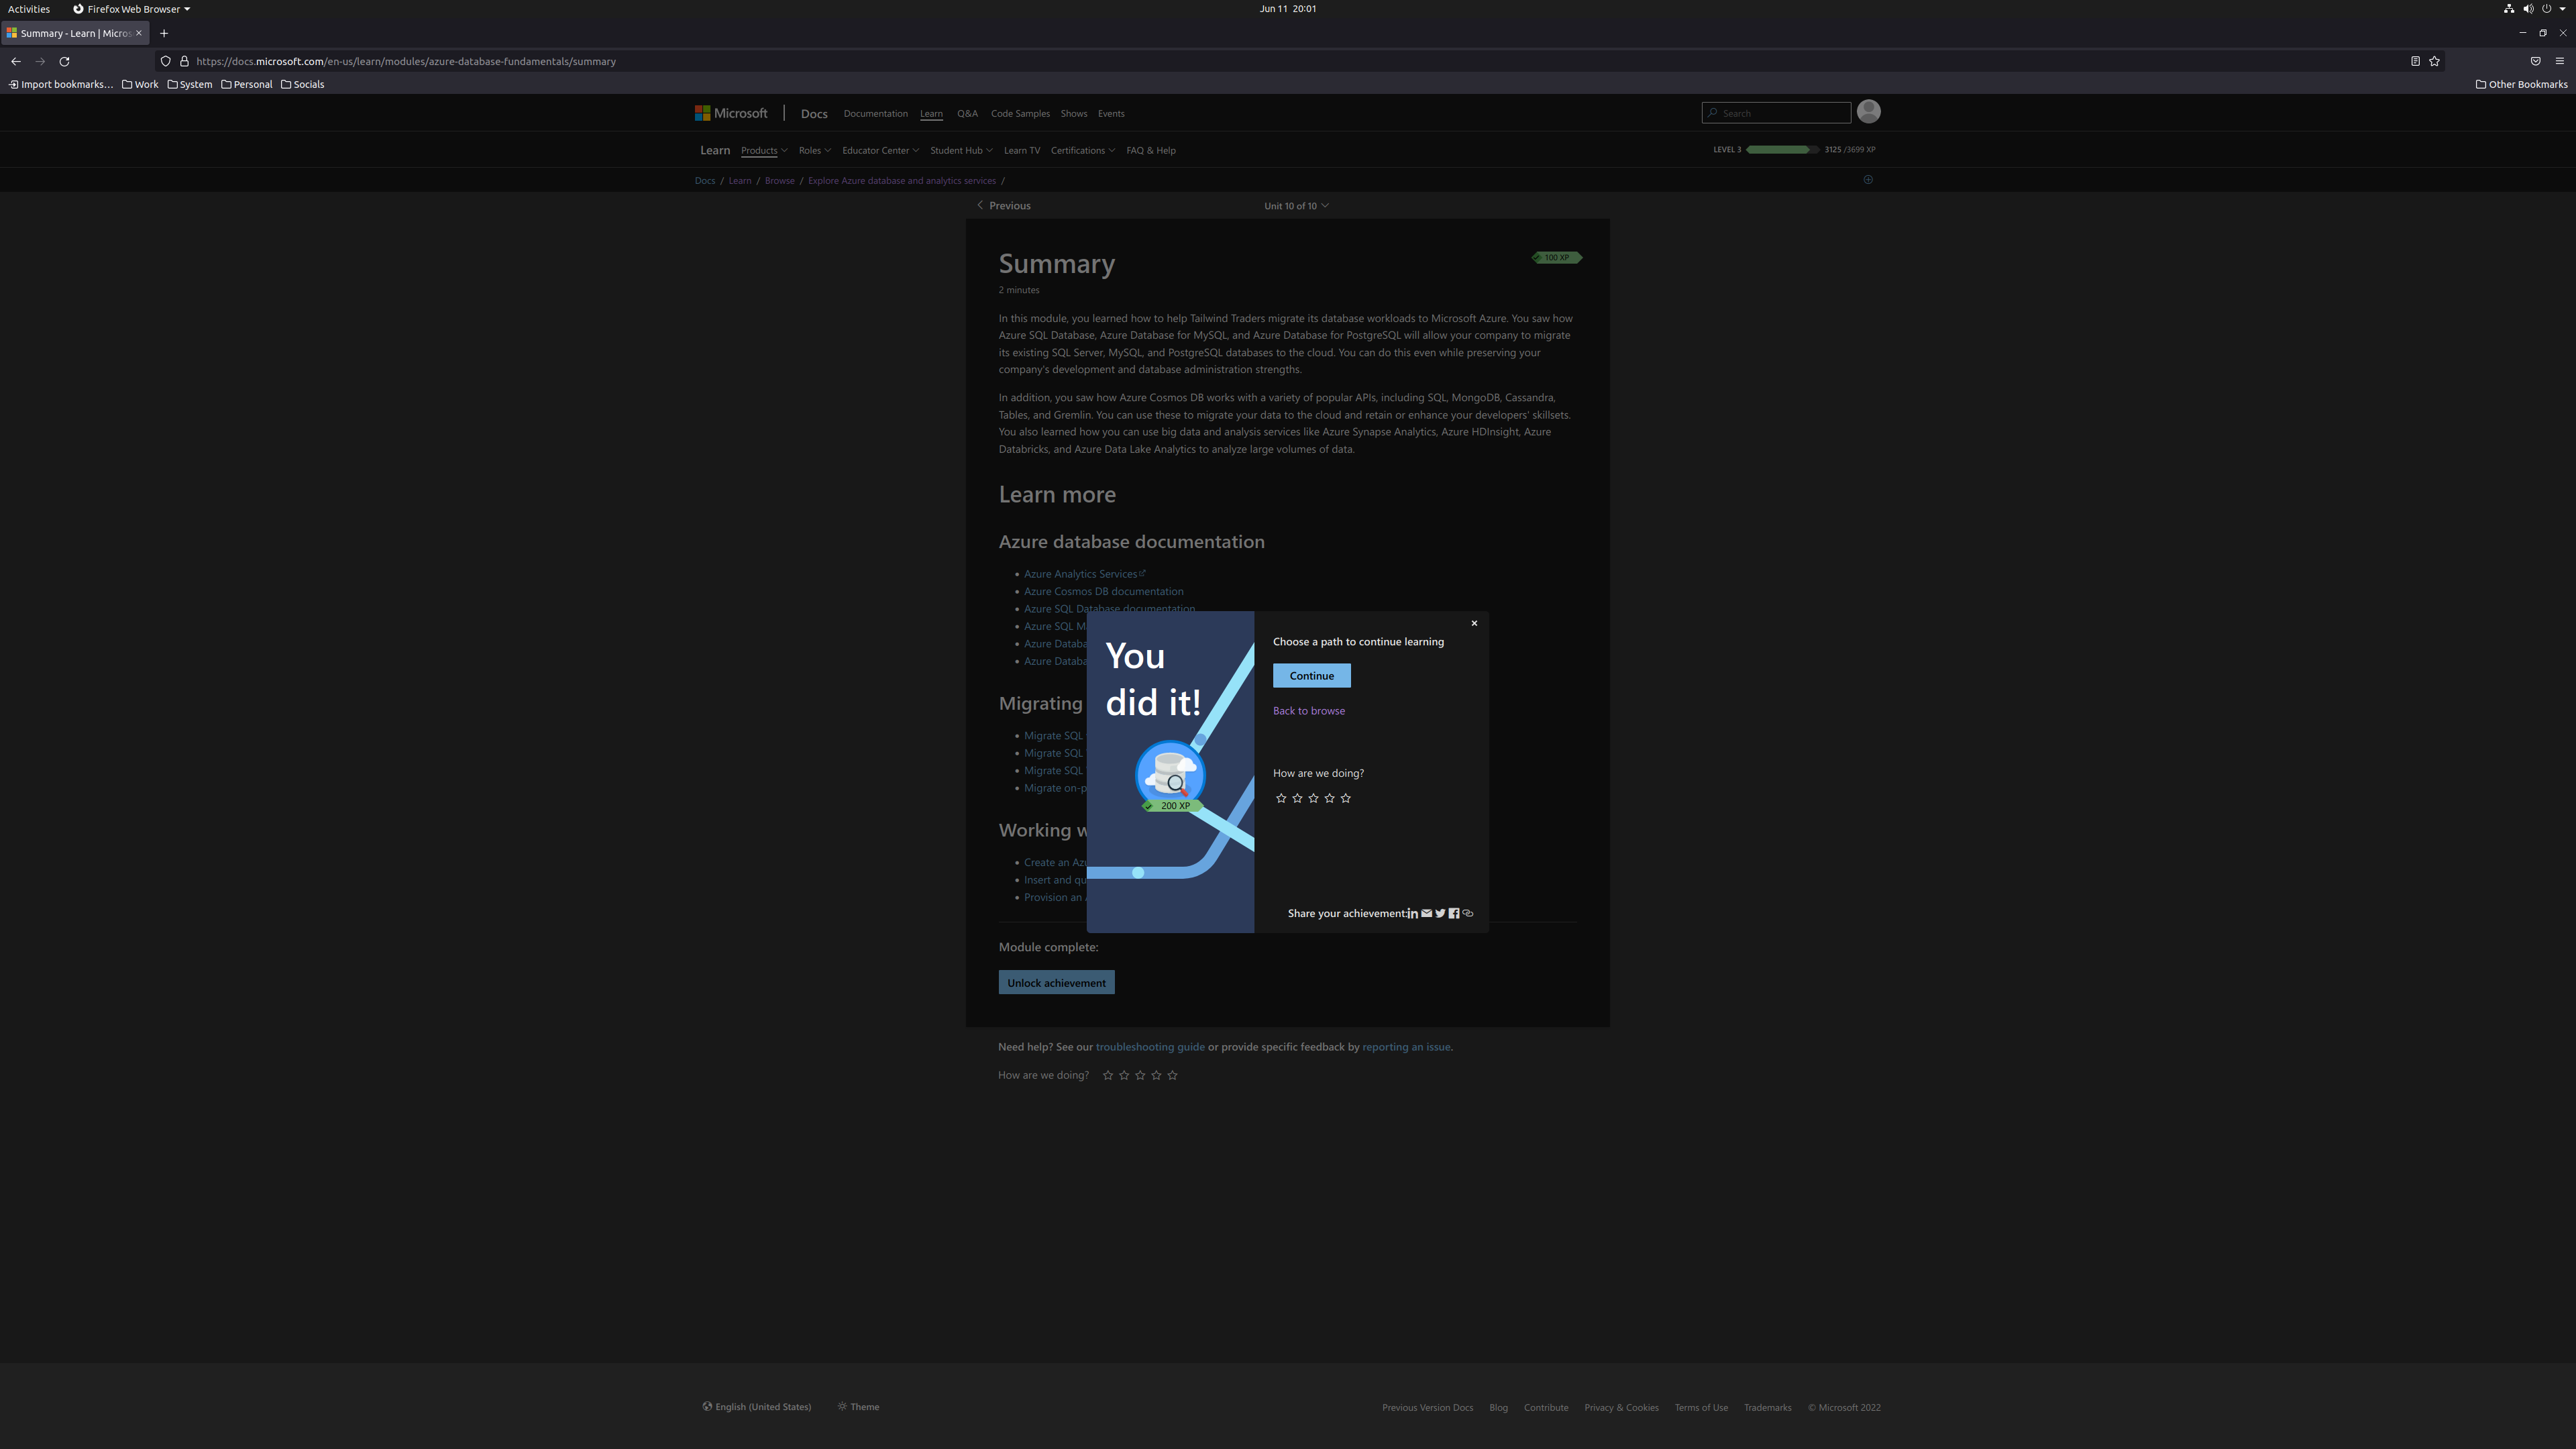Open Azure Cosmos DB documentation link
The height and width of the screenshot is (1449, 2576).
pos(1103,592)
